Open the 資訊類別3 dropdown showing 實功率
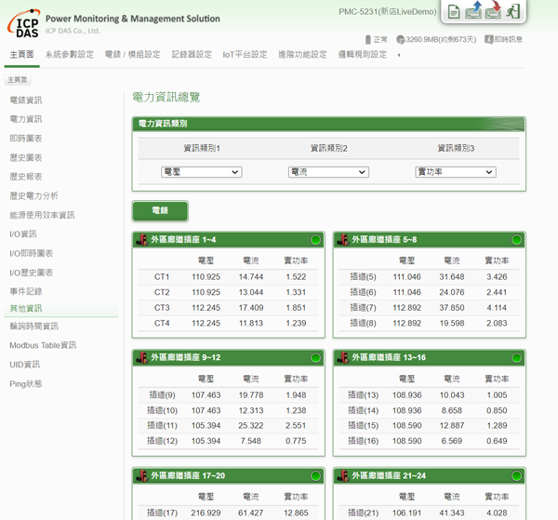Viewport: 558px width, 520px height. (x=456, y=172)
